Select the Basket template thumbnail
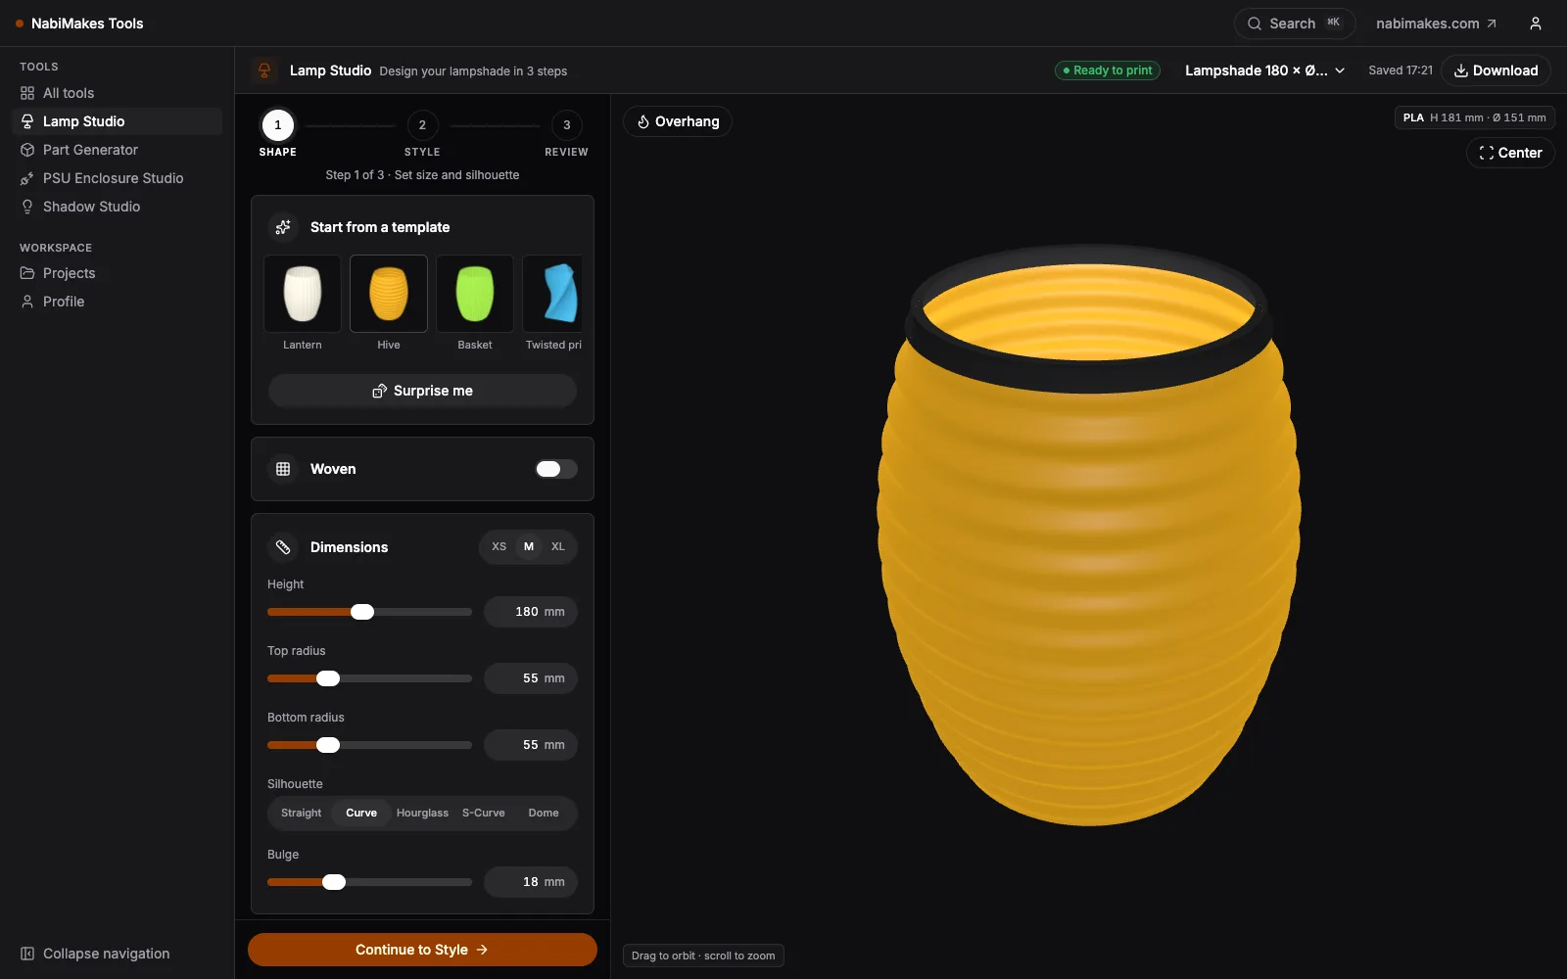1567x979 pixels. point(475,294)
